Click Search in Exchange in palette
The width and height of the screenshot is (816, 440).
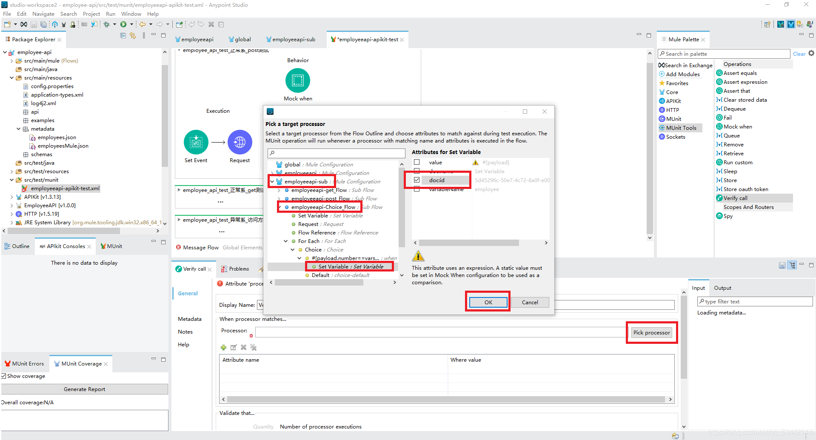click(x=685, y=66)
